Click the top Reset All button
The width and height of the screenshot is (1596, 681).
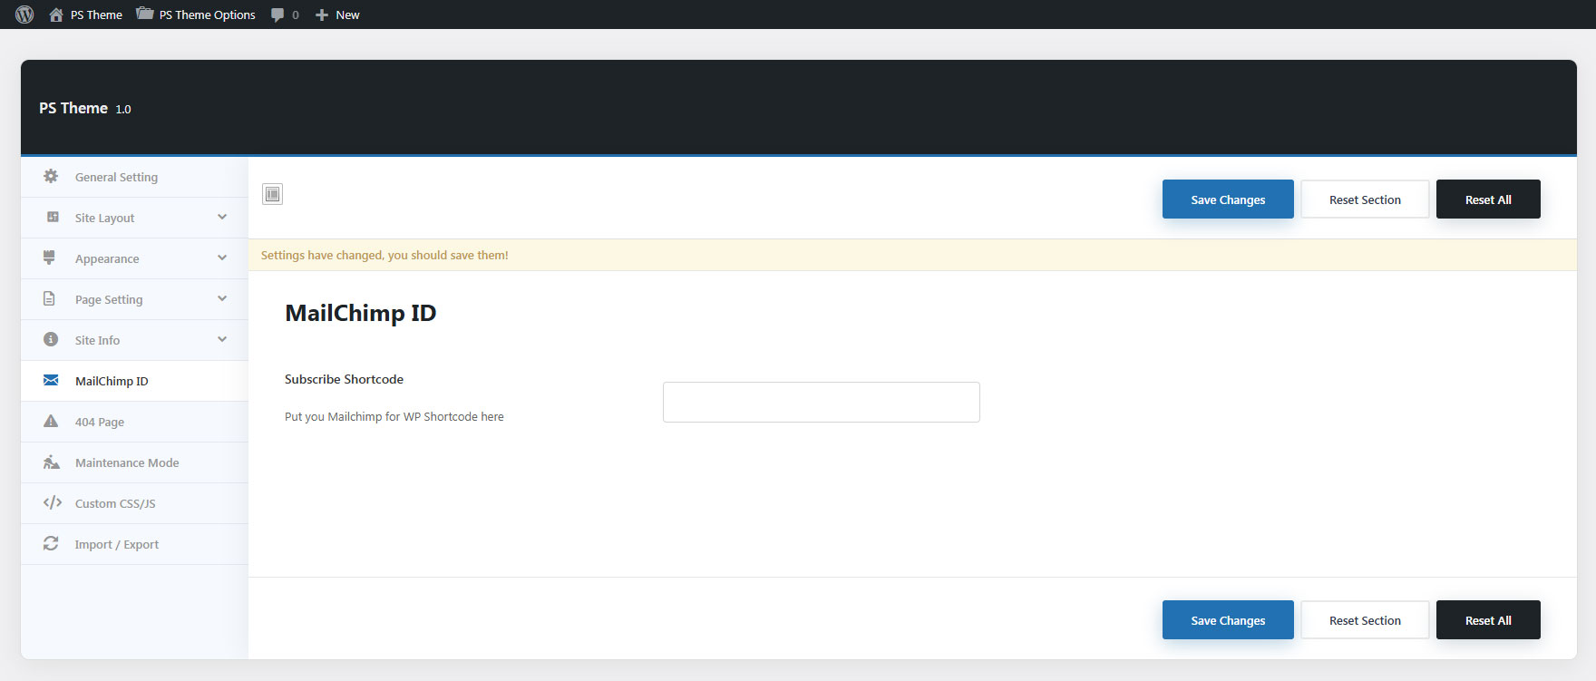1487,199
